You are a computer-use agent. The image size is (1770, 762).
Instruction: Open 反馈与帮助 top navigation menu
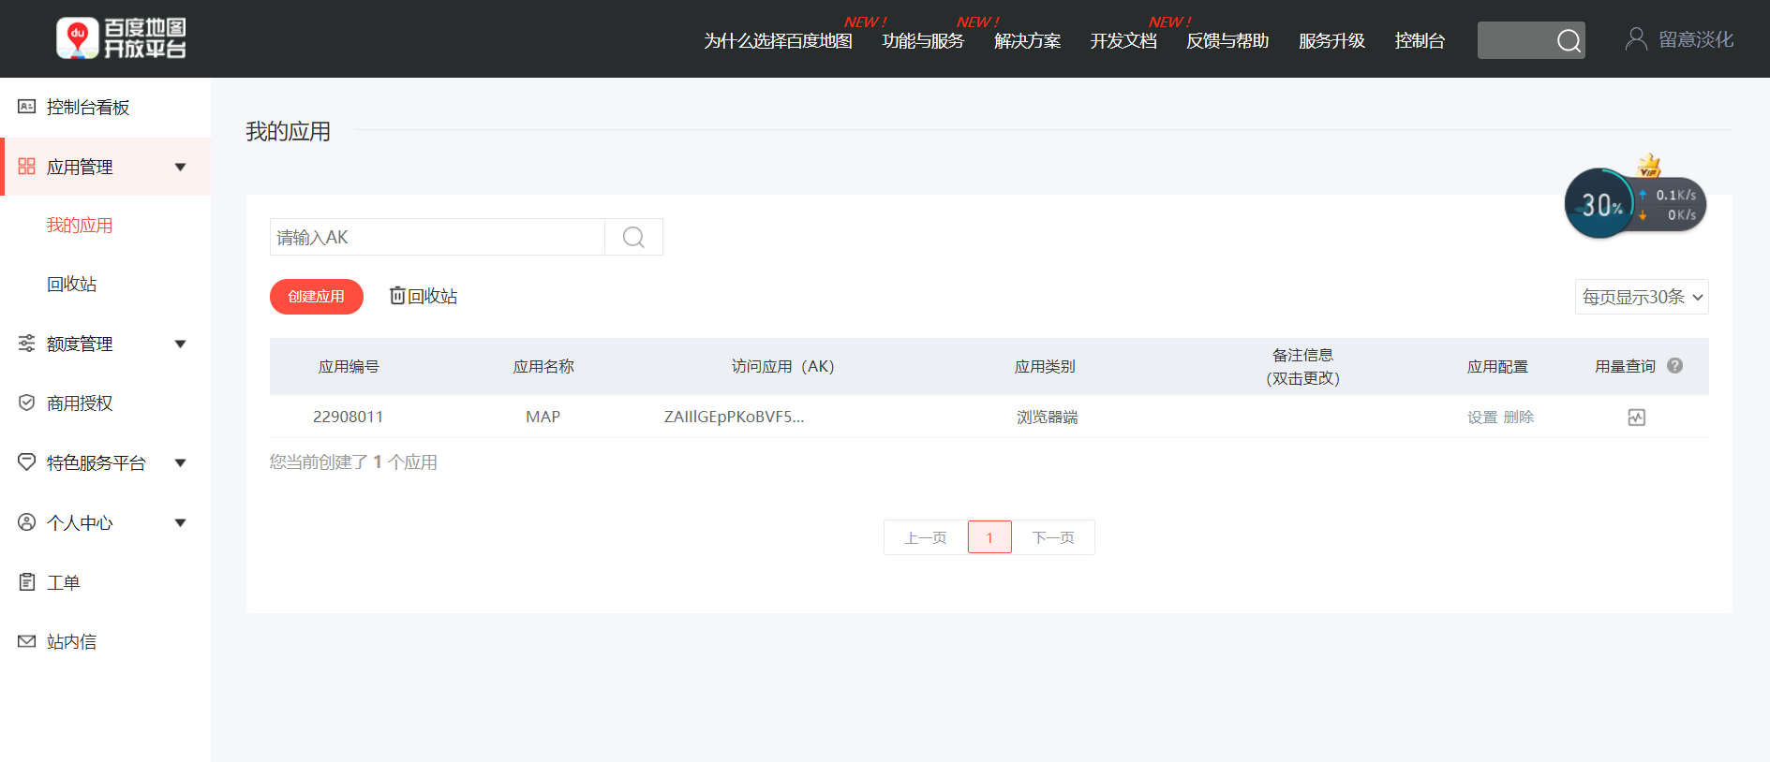click(1227, 41)
